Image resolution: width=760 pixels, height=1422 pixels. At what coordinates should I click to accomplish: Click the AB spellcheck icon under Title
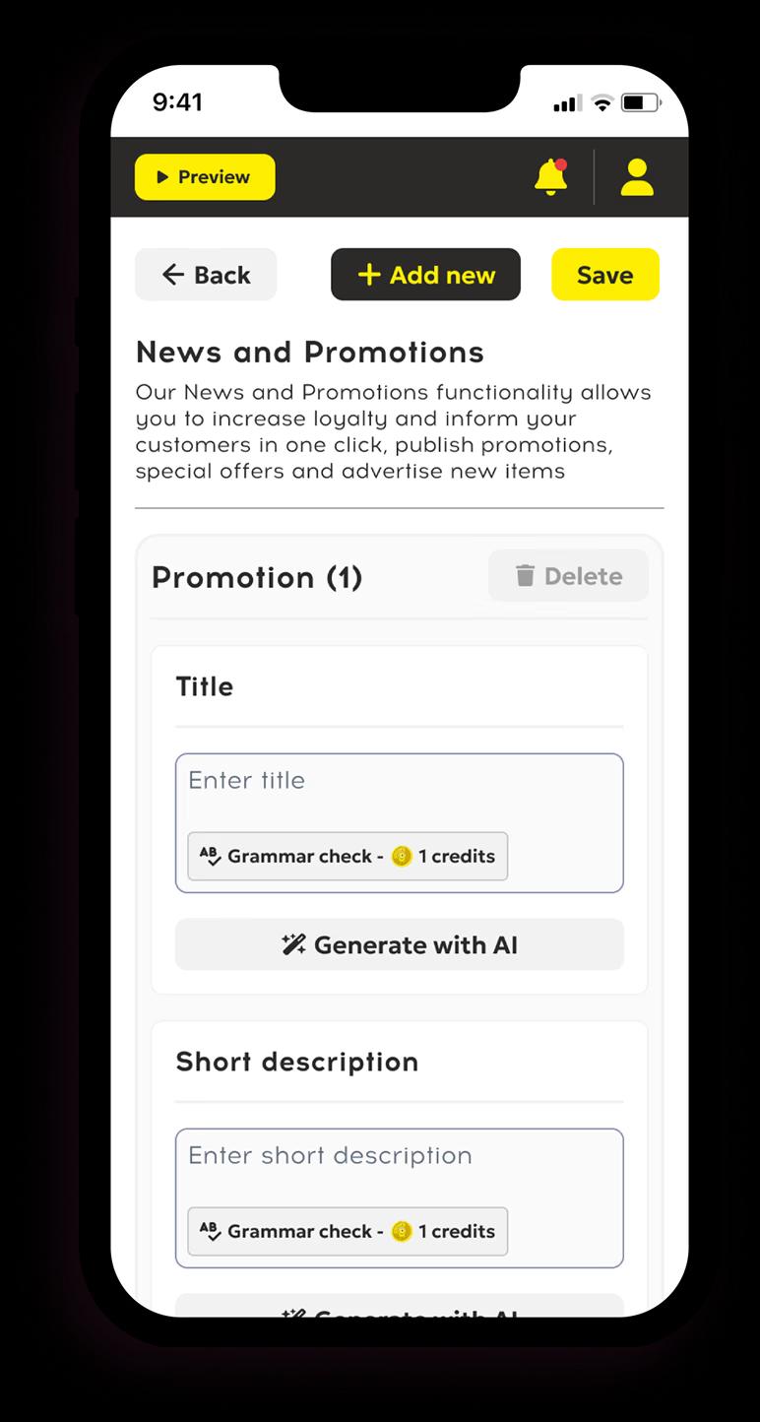point(210,856)
